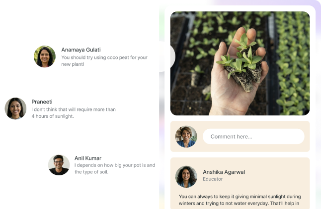The image size is (321, 209).
Task: Open the seedlings-in-hand post photo
Action: 240,63
